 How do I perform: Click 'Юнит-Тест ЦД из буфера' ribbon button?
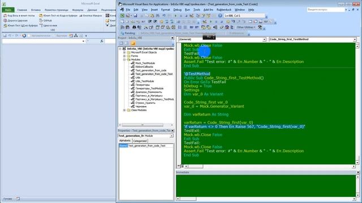tap(20, 25)
